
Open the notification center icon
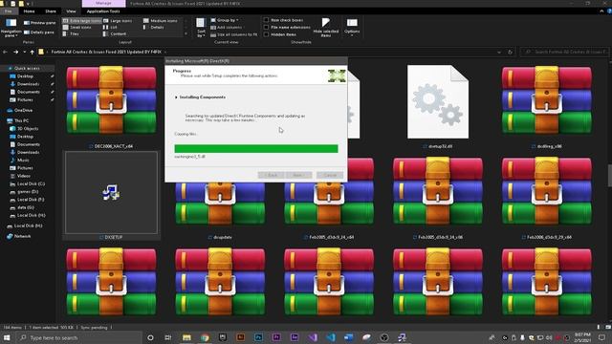[601, 337]
